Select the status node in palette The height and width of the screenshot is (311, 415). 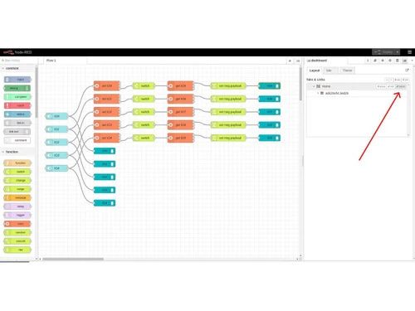click(x=17, y=114)
